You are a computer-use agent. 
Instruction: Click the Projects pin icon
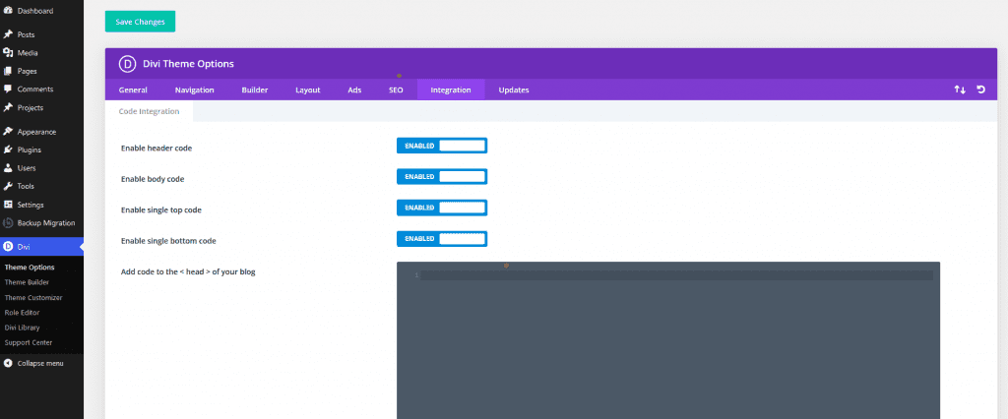8,107
